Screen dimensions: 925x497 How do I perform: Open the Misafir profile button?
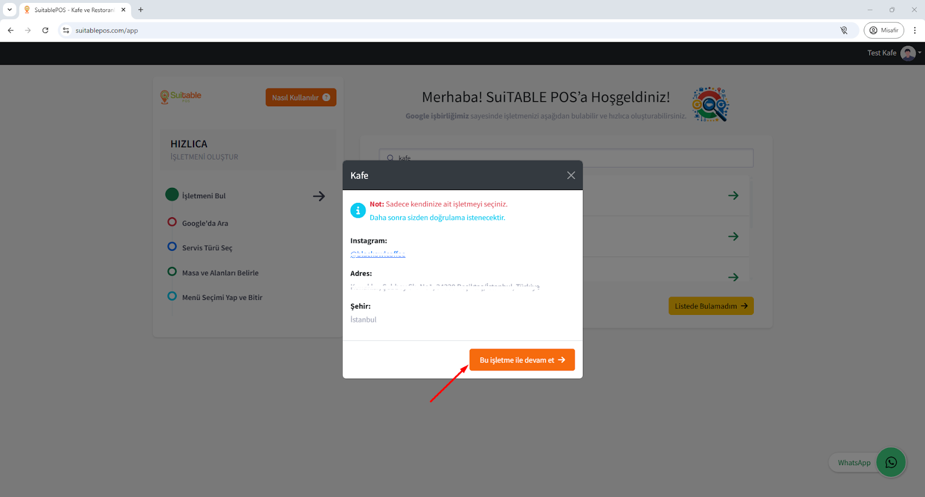tap(884, 31)
